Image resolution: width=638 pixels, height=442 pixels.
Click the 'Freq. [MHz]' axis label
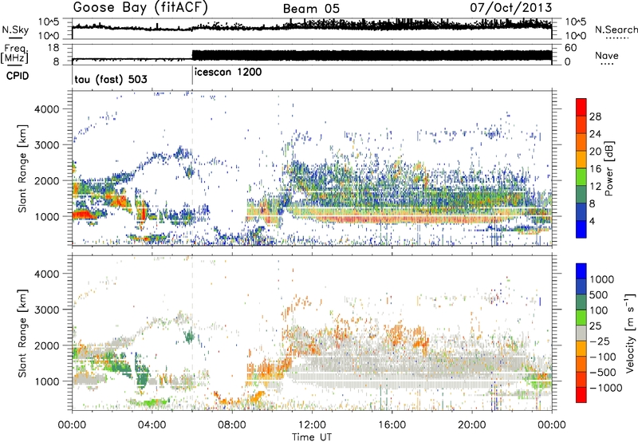coord(15,54)
